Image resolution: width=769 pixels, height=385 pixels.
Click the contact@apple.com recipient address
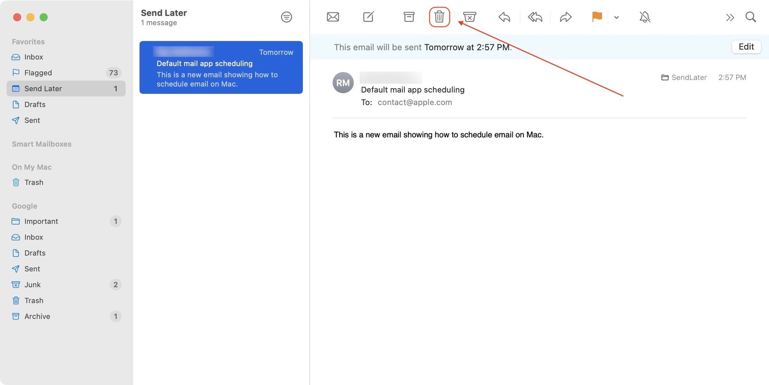pos(414,102)
